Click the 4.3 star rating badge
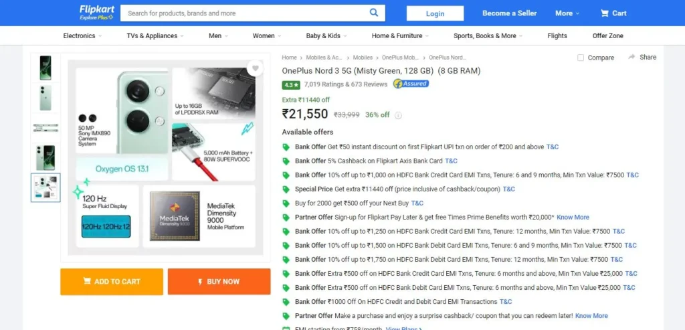This screenshot has width=685, height=330. pos(291,84)
